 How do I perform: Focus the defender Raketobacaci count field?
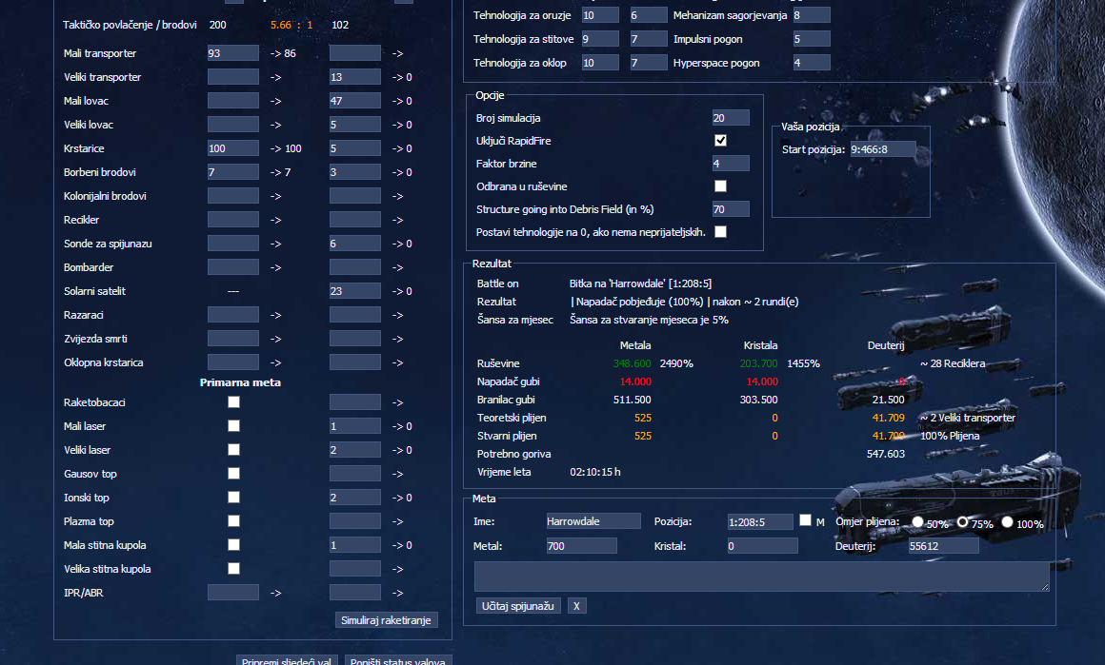(x=355, y=401)
